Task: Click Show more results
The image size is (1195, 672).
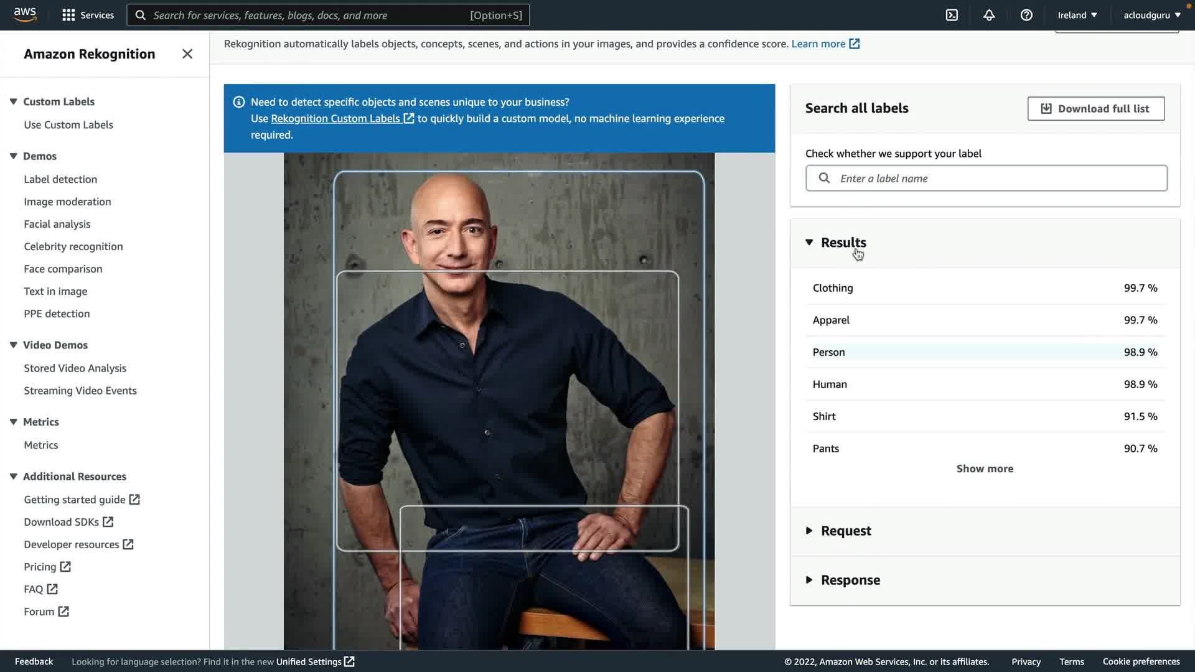Action: pos(985,469)
